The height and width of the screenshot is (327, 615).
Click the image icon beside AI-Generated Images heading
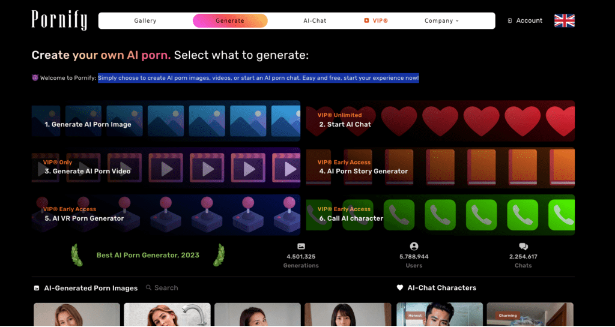pyautogui.click(x=37, y=288)
